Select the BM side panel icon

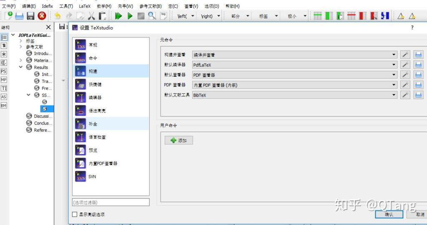click(x=4, y=105)
